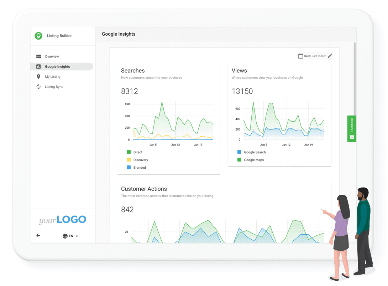The image size is (388, 286).
Task: Click the back arrow in the sidebar footer
Action: (38, 235)
